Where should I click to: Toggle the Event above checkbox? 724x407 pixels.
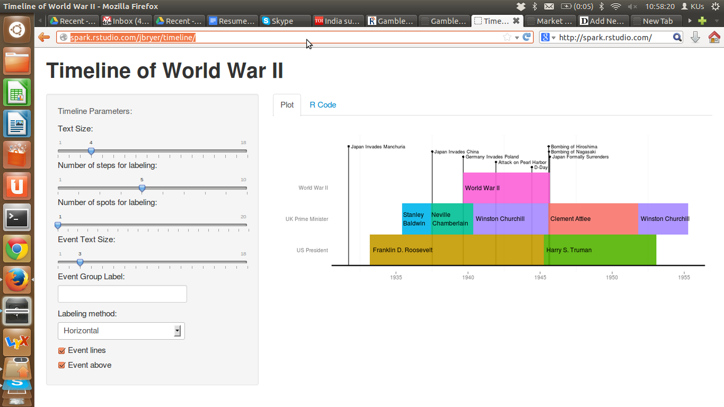click(61, 365)
